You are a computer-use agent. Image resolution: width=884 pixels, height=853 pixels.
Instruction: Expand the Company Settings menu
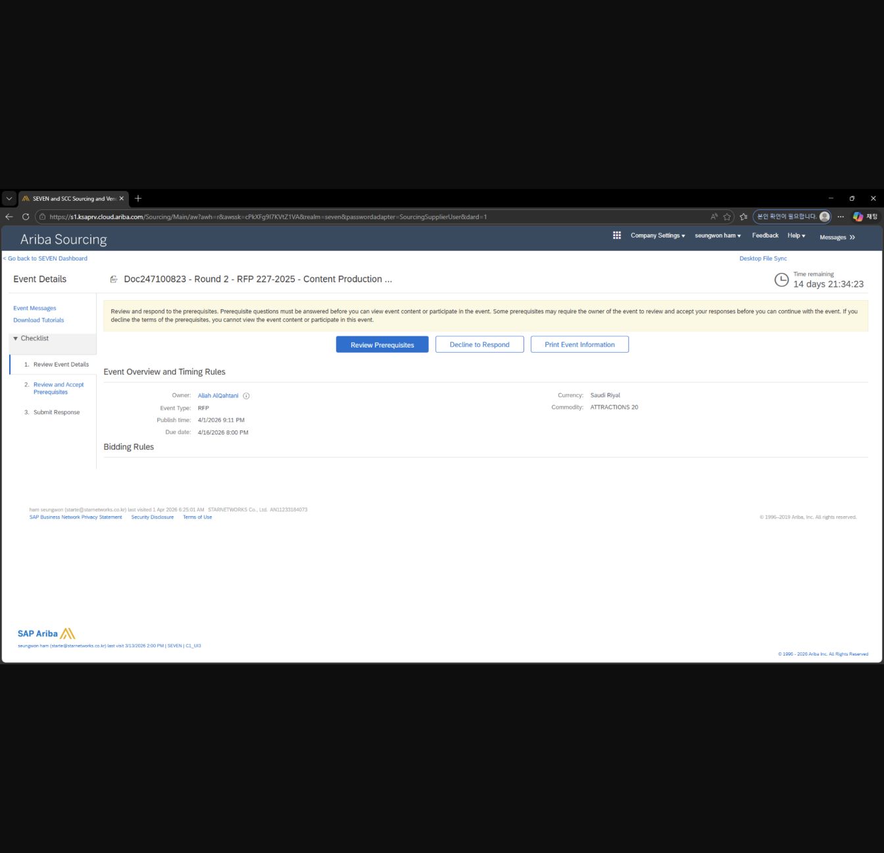[658, 236]
